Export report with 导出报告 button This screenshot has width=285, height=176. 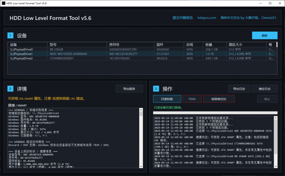[129, 89]
